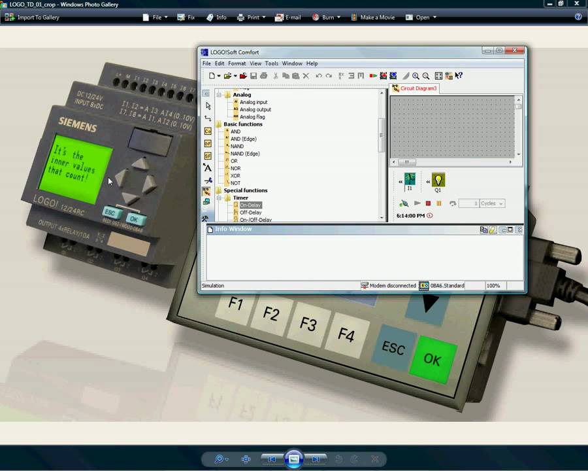Open the Print dropdown in Photo Gallery

click(x=252, y=17)
